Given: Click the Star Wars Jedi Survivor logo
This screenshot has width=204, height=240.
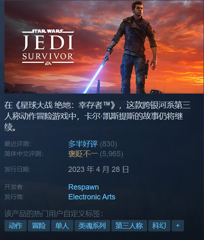Looking at the screenshot, I should coord(48,47).
